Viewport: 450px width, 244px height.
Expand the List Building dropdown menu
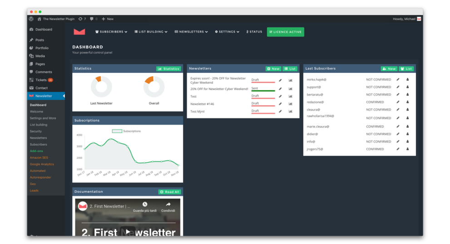(151, 32)
